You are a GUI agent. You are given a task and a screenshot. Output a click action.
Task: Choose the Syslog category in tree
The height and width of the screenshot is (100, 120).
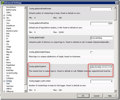tap(9, 81)
